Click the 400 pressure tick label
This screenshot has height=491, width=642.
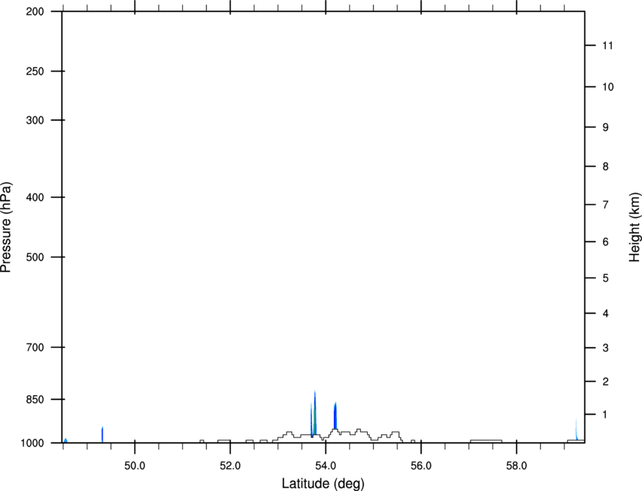[x=35, y=197]
